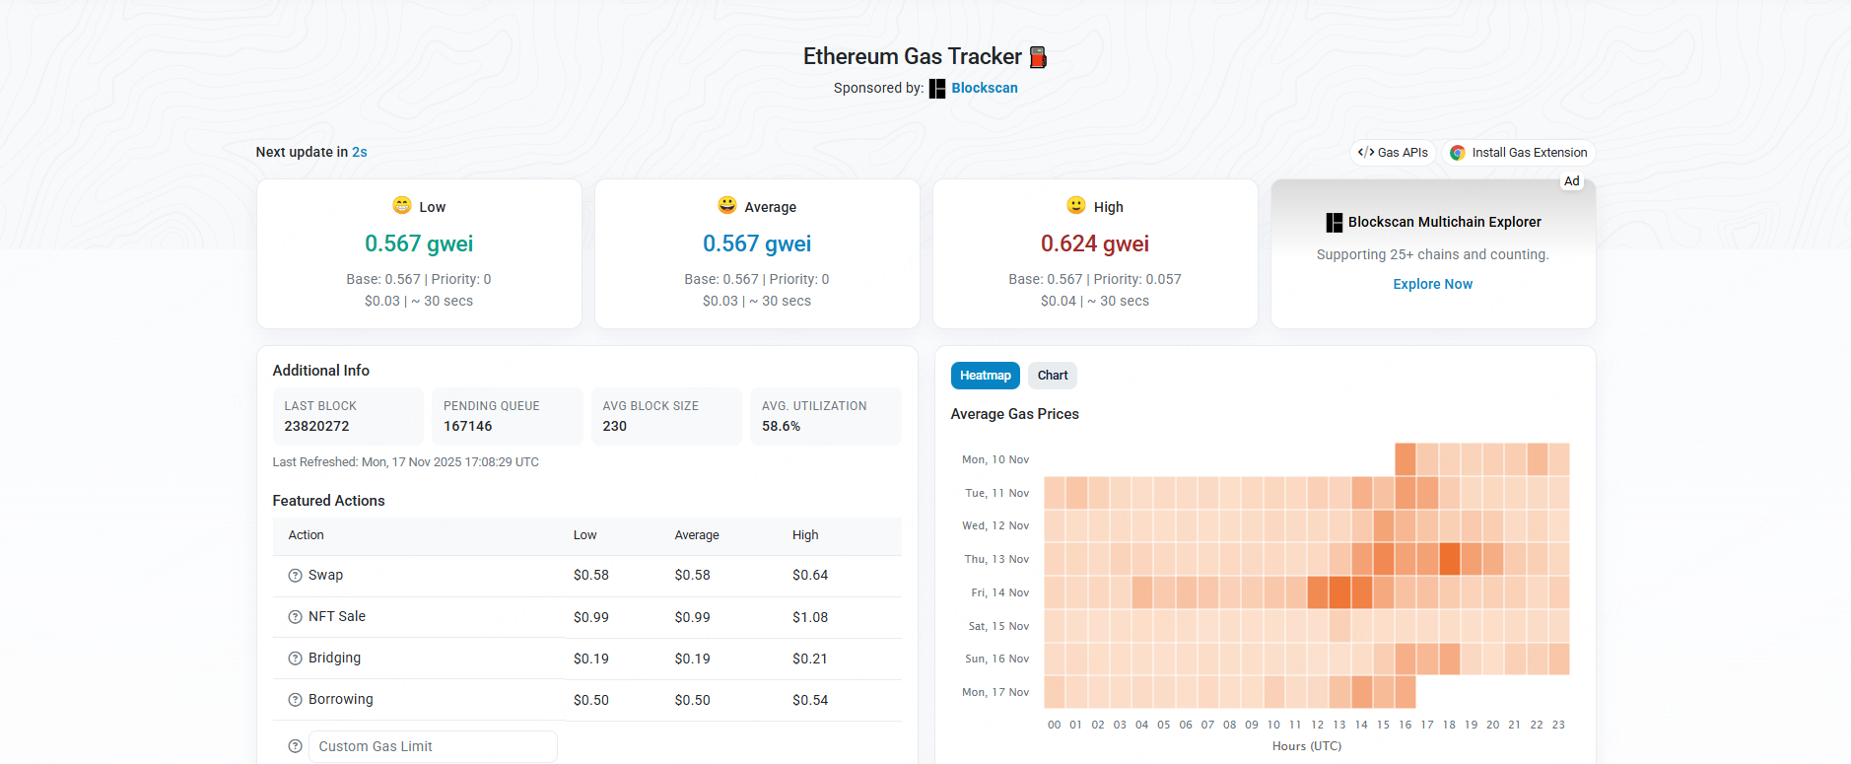Click the Chrome icon beside Install Gas Extension
This screenshot has width=1851, height=764.
click(1458, 153)
